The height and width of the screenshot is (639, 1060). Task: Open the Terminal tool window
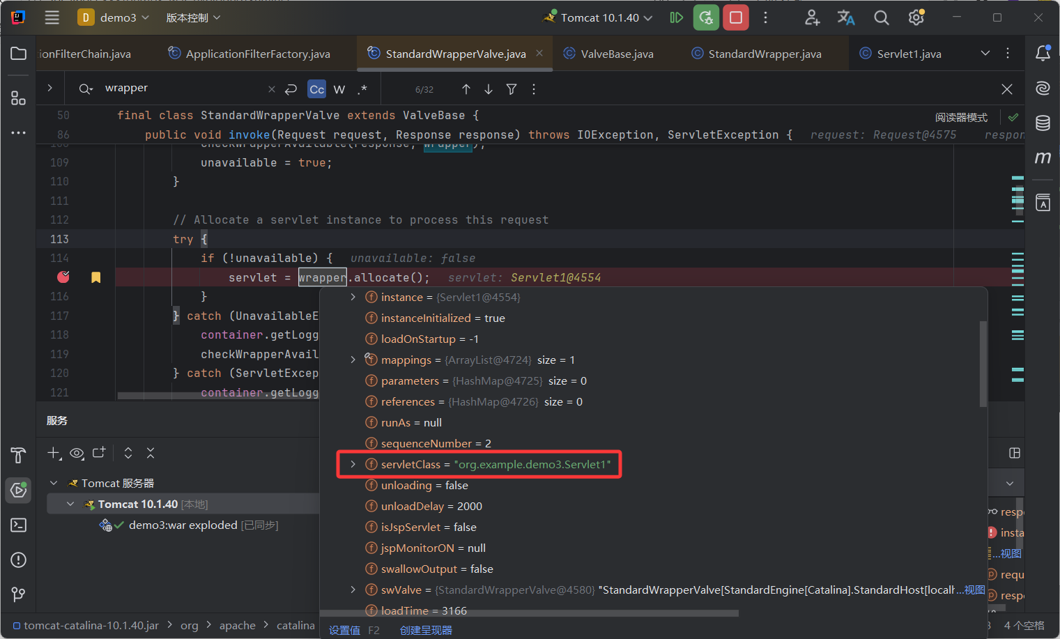click(x=19, y=525)
